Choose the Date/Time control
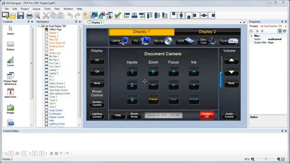The image size is (290, 163). click(x=10, y=93)
